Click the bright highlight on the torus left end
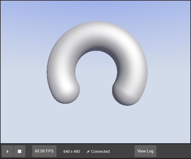 point(68,88)
